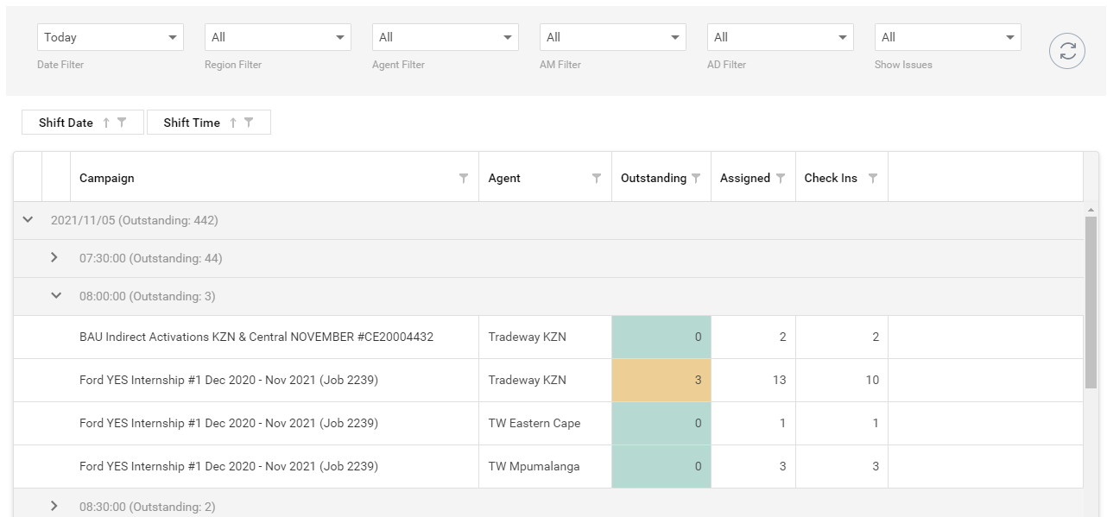
Task: Collapse the 08:00:00 shift group
Action: (x=54, y=295)
